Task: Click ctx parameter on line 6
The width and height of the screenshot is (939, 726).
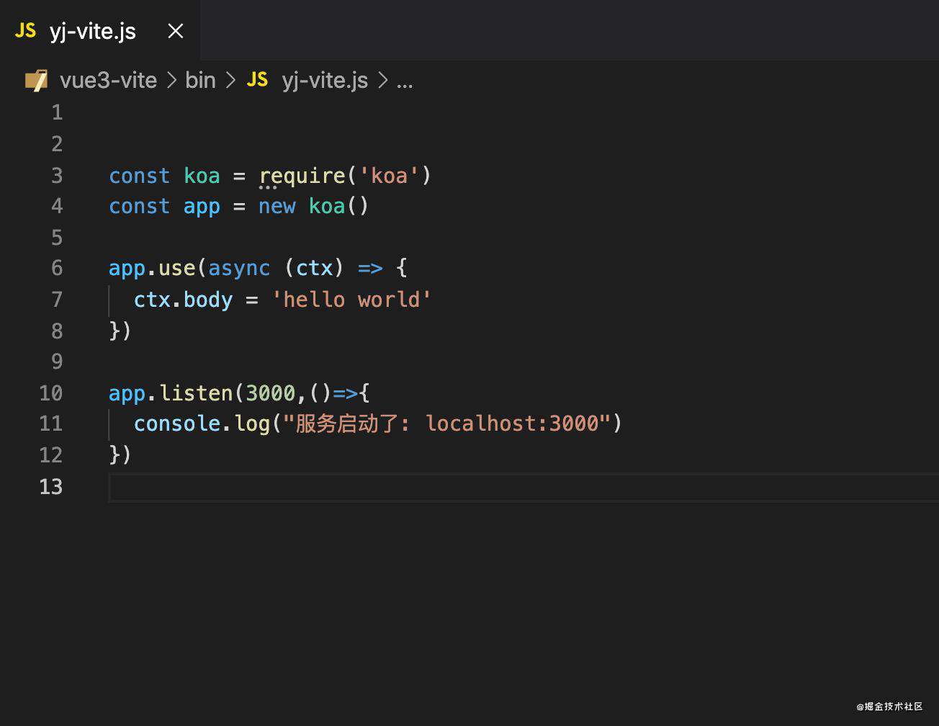Action: click(x=315, y=269)
